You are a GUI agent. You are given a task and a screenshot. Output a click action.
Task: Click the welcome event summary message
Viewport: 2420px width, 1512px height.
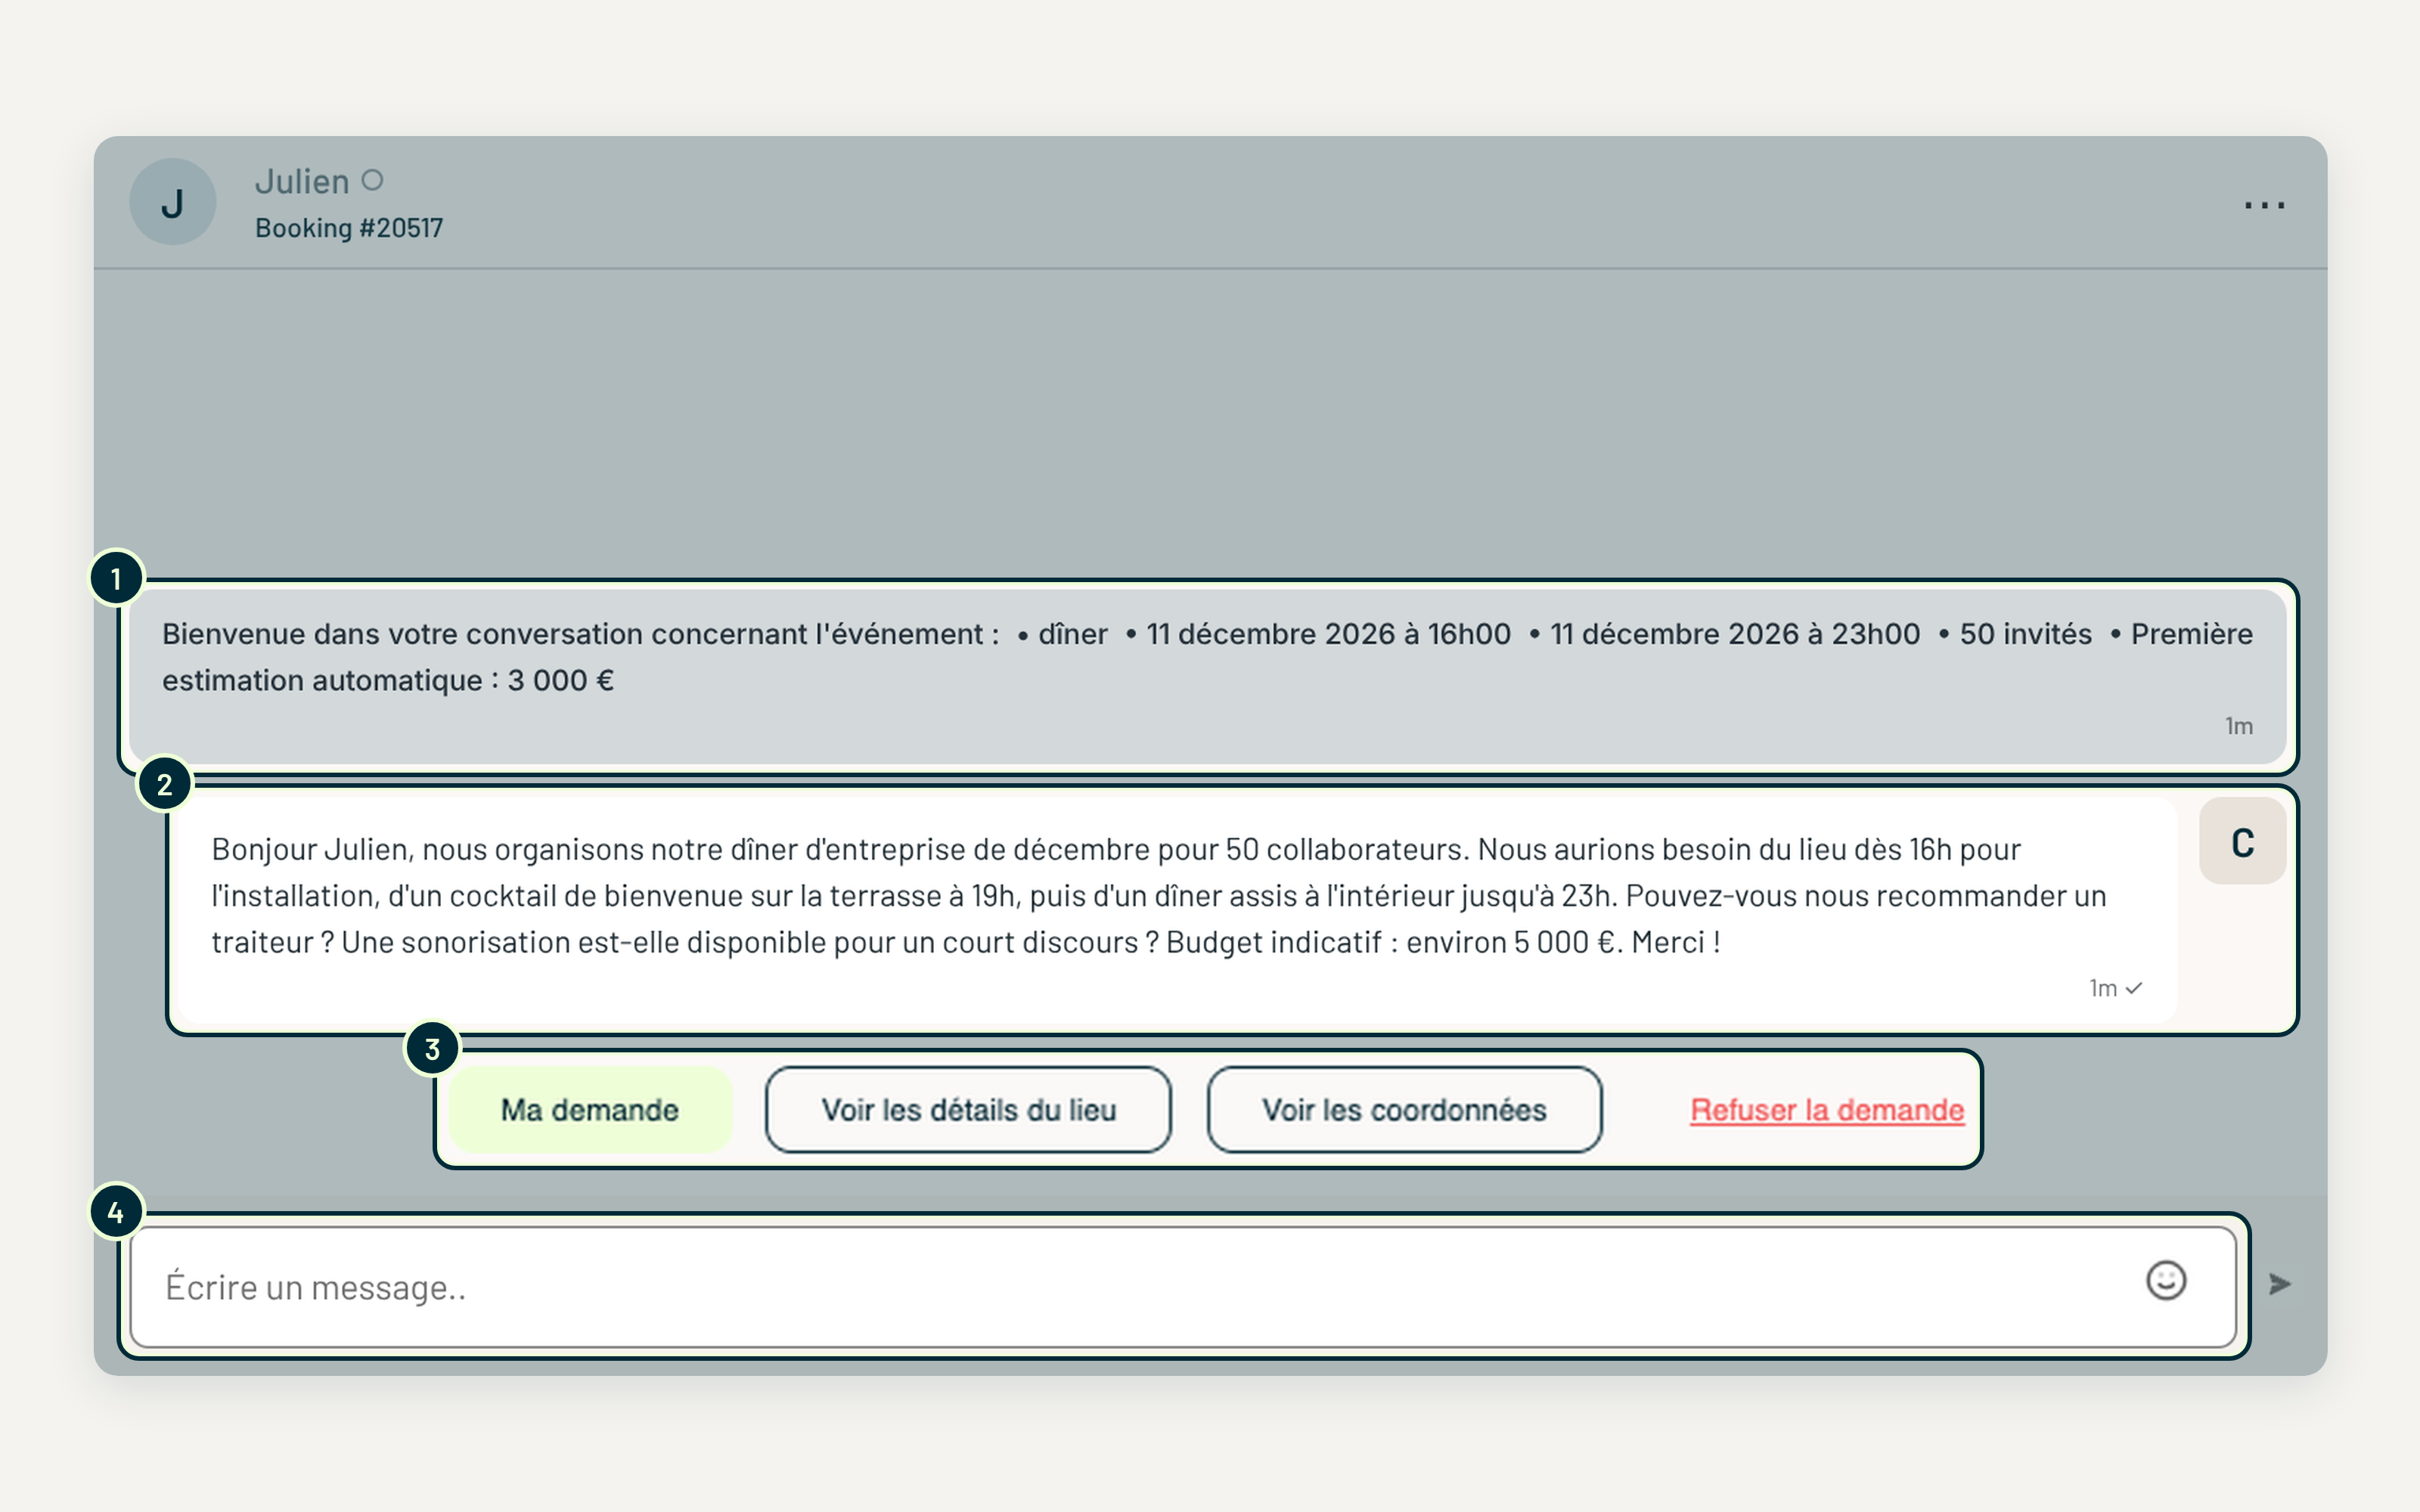(x=1208, y=677)
